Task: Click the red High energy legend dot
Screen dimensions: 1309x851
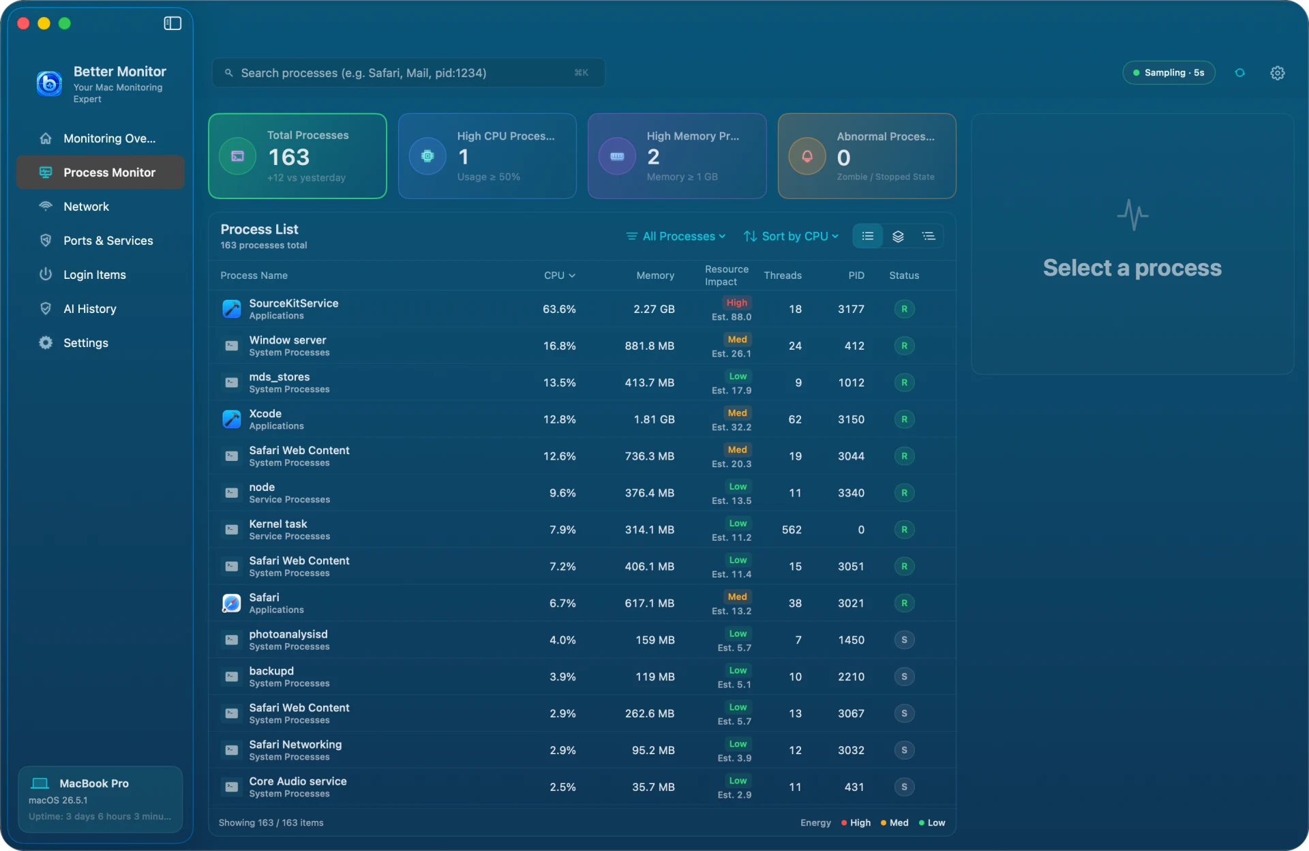Action: (844, 823)
